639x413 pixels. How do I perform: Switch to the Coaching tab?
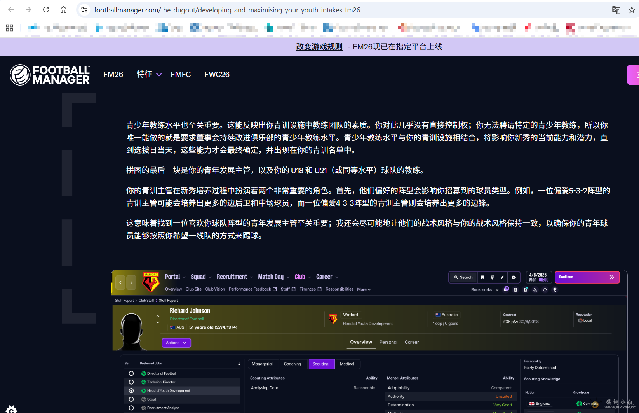point(293,364)
